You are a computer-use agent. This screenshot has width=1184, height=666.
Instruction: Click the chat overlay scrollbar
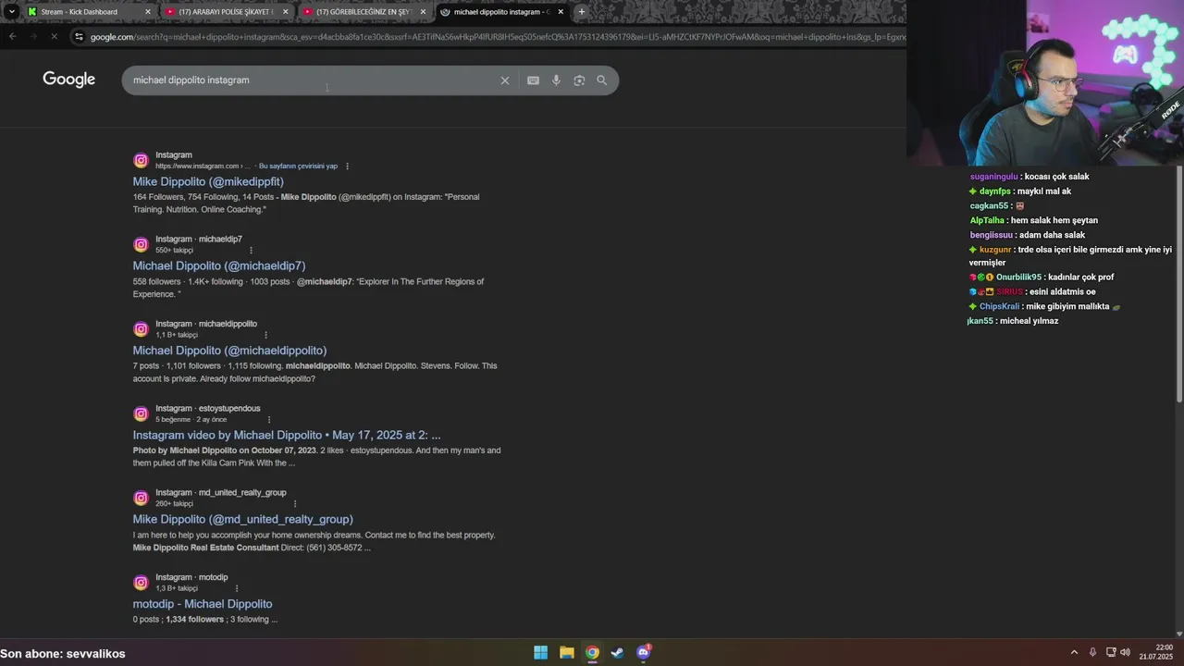pos(1179,284)
